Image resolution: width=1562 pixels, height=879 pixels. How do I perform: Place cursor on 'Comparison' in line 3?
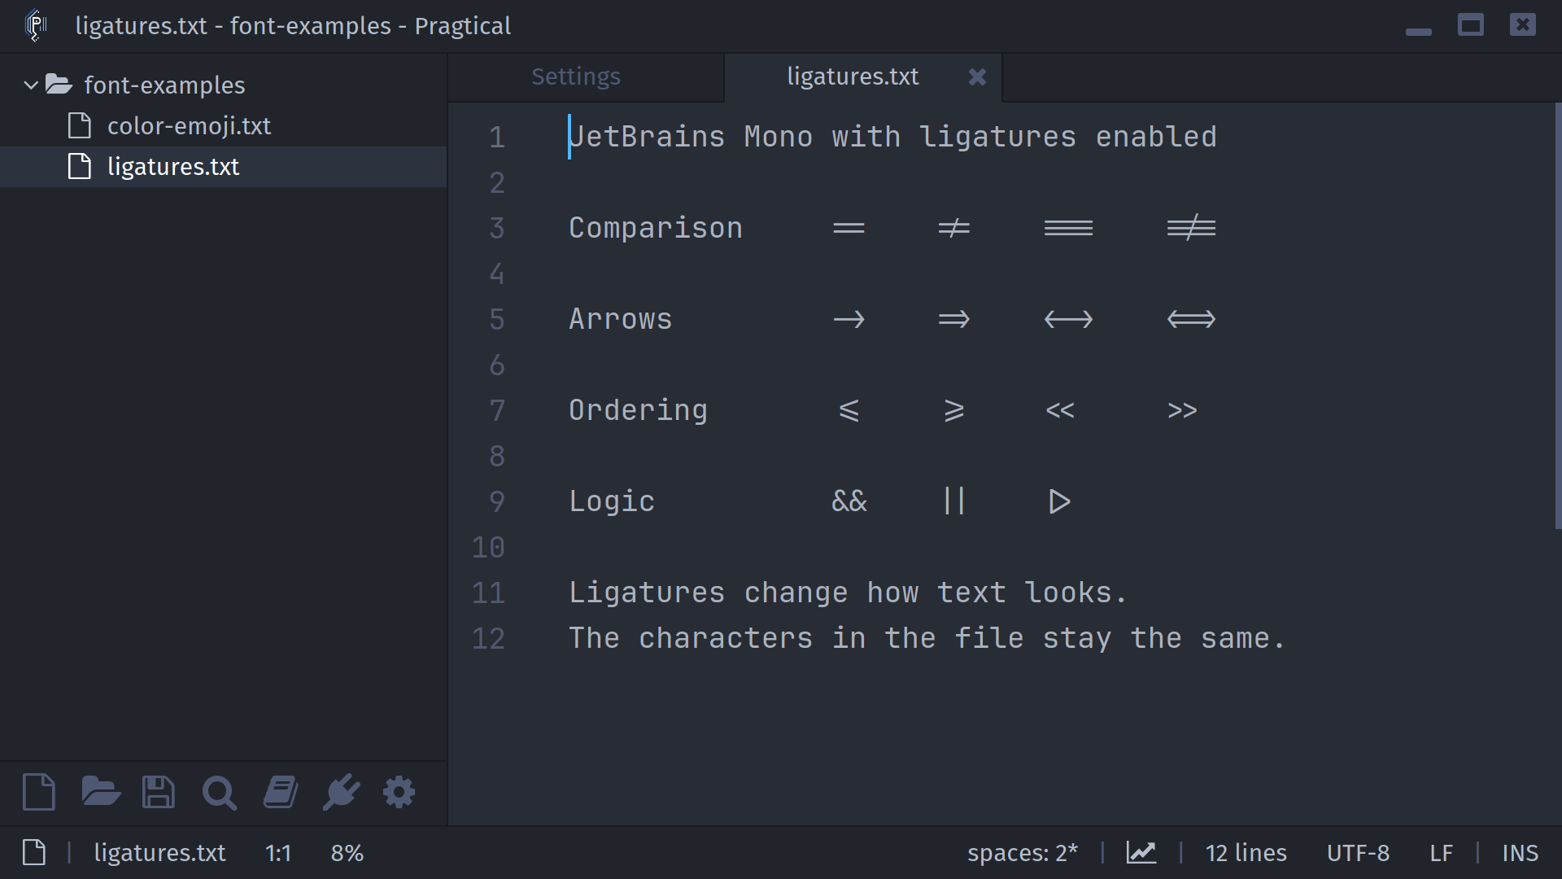(x=656, y=228)
